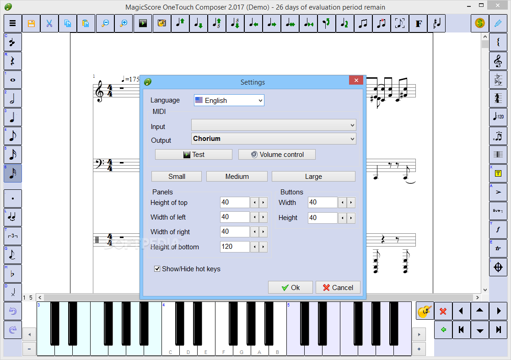The height and width of the screenshot is (360, 511).
Task: Click the Save floppy disk icon
Action: pyautogui.click(x=31, y=23)
